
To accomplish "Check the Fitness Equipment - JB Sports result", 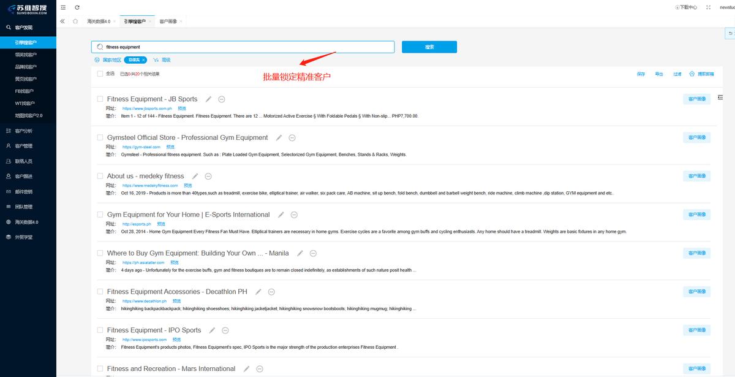I will (x=100, y=99).
